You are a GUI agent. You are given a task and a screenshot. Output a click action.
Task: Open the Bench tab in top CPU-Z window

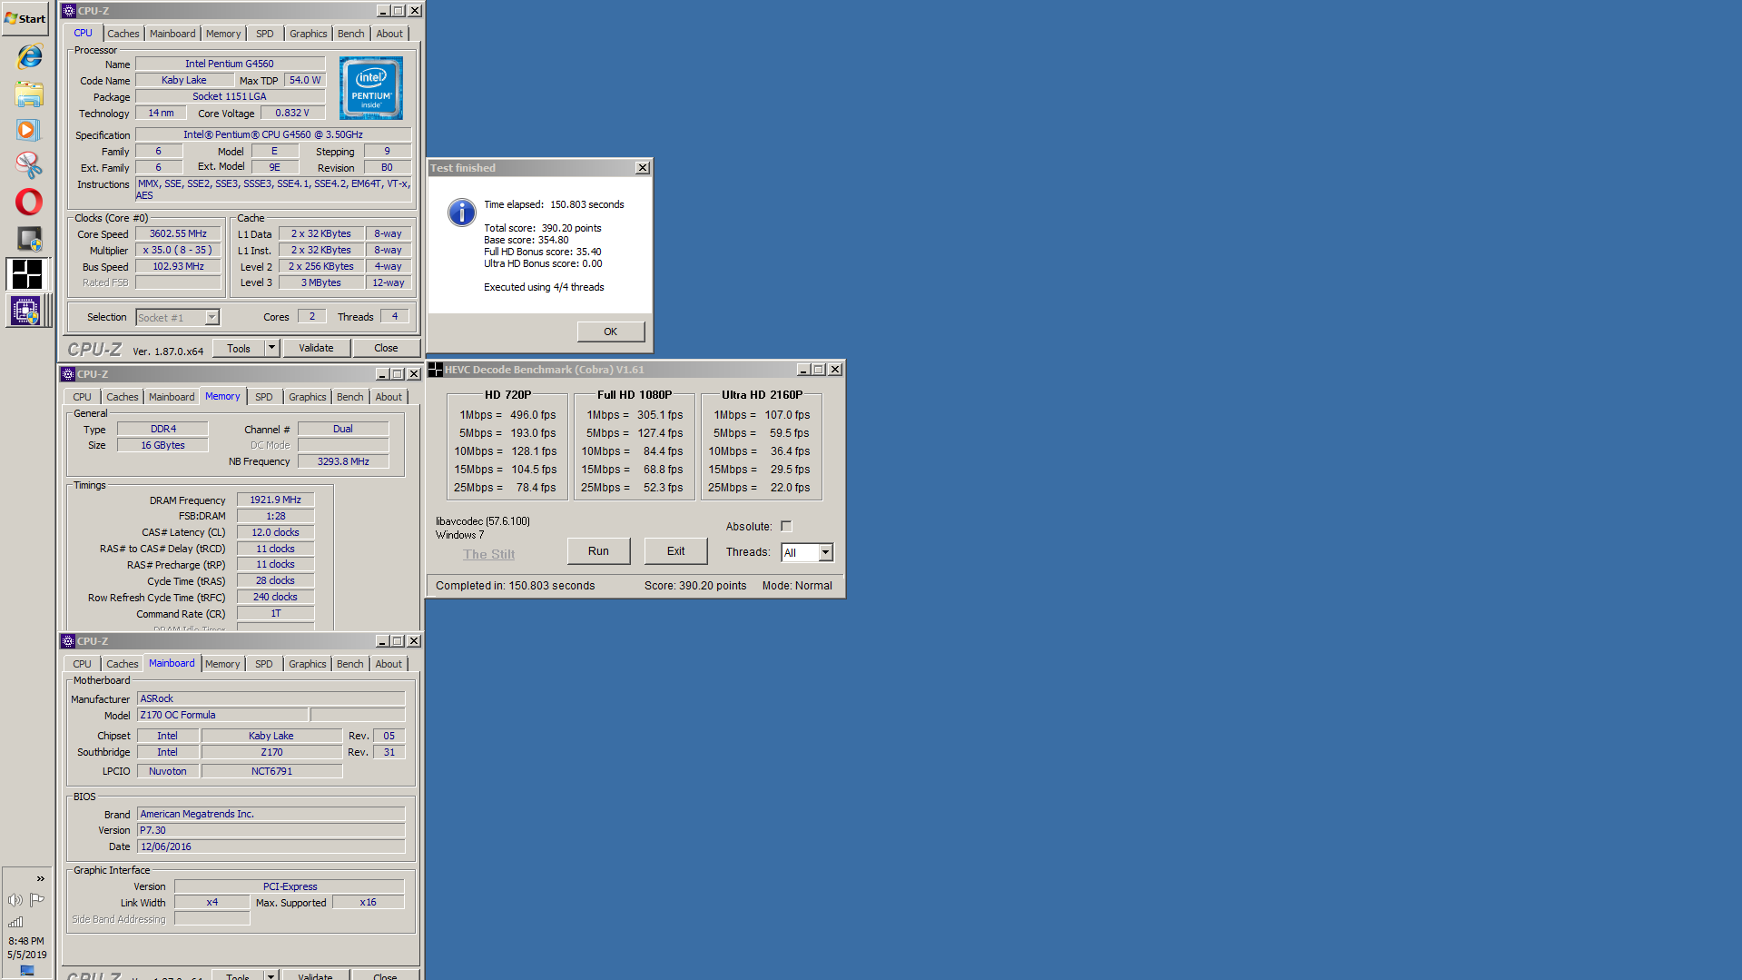pos(351,34)
